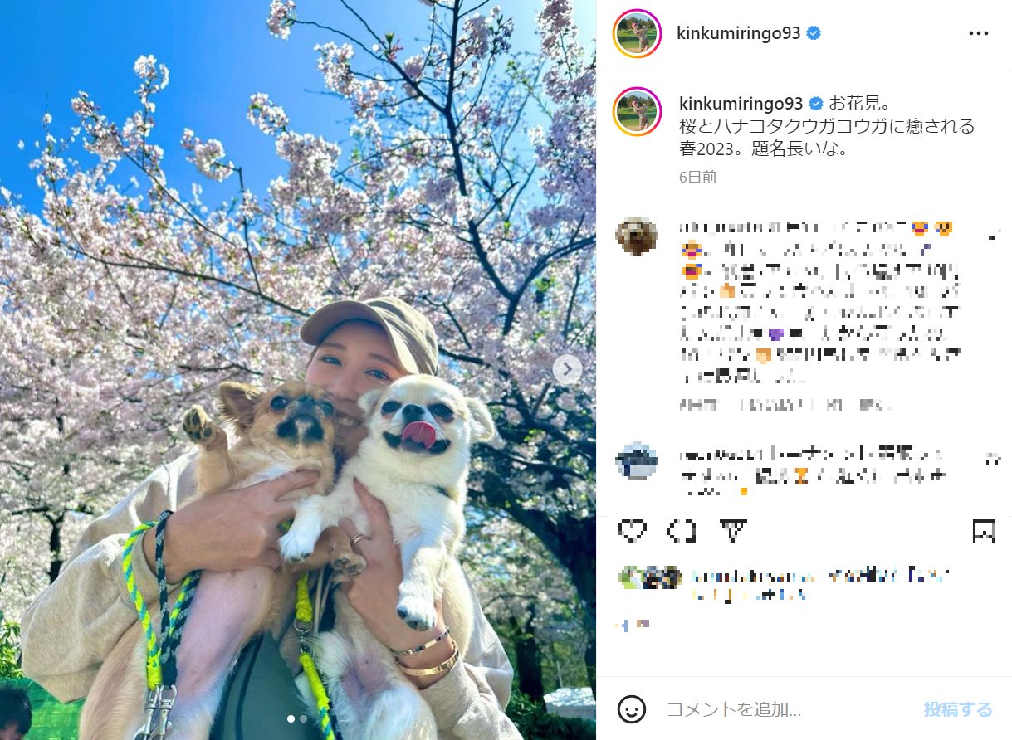
Task: Open the comment speech bubble icon
Action: point(682,530)
